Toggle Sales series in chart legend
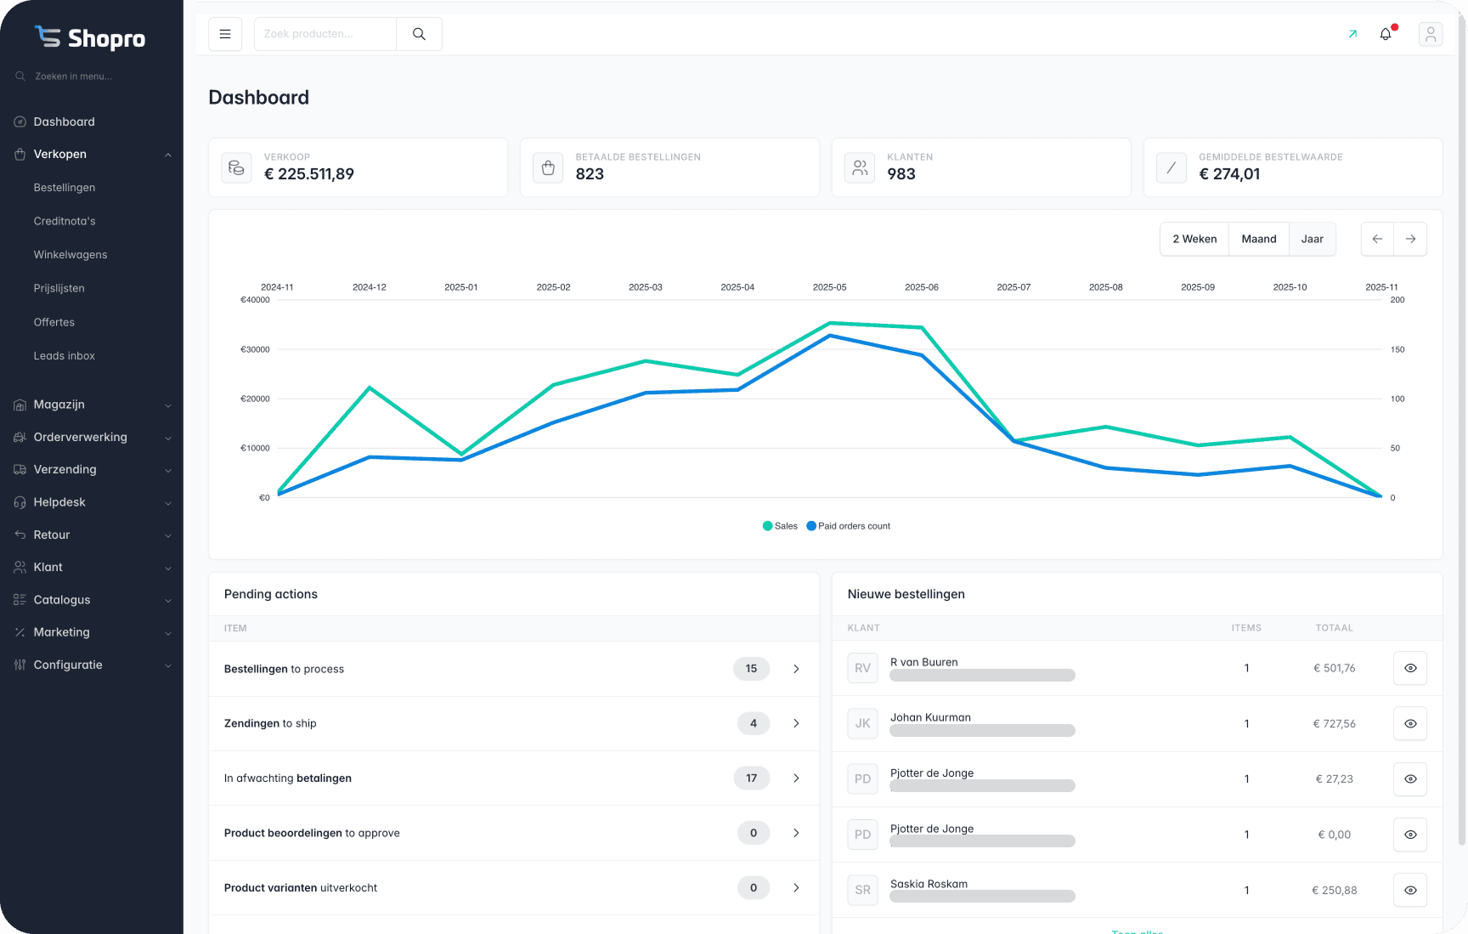Viewport: 1468px width, 934px height. [780, 526]
